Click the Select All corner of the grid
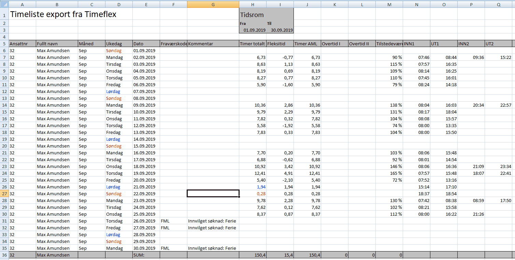Image resolution: width=515 pixels, height=260 pixels. pos(4,4)
